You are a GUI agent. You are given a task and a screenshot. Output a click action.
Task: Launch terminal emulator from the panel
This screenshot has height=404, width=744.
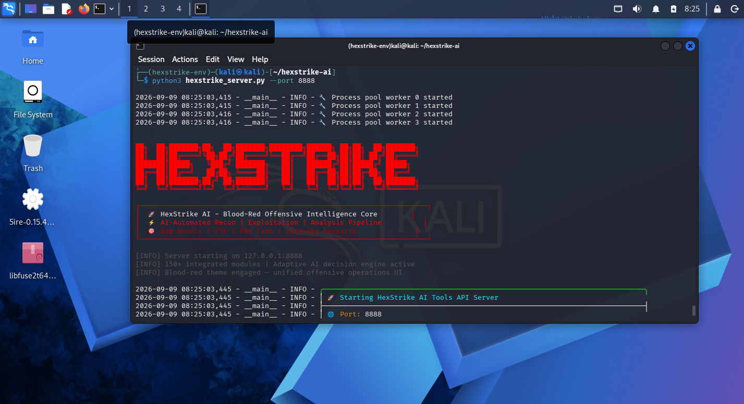coord(100,8)
